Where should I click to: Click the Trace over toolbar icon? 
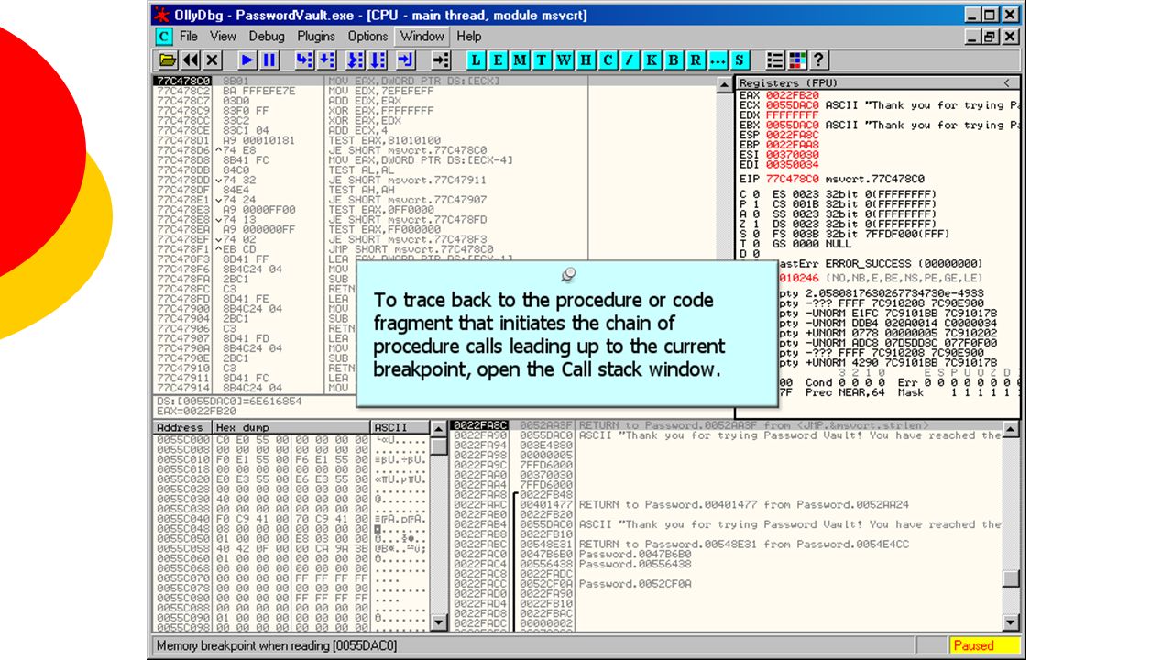pyautogui.click(x=378, y=60)
